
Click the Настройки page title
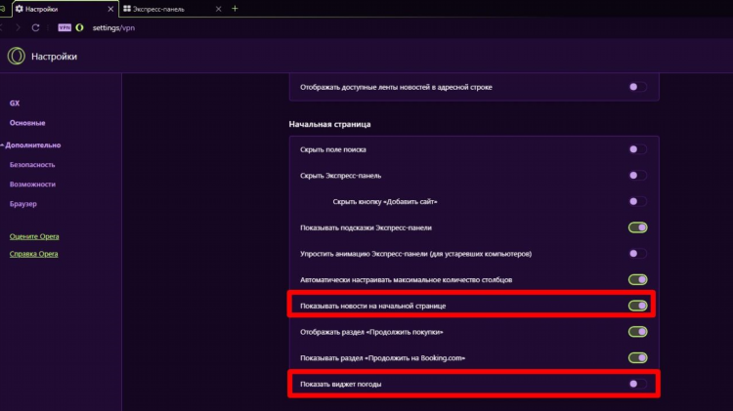(x=54, y=57)
